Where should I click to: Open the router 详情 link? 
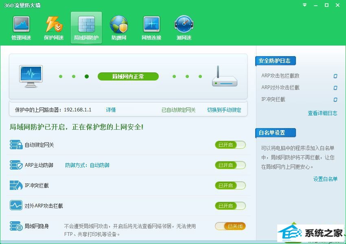111,110
